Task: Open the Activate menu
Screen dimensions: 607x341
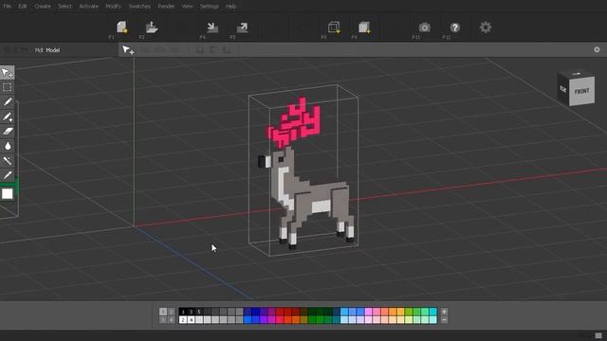Action: [x=88, y=7]
